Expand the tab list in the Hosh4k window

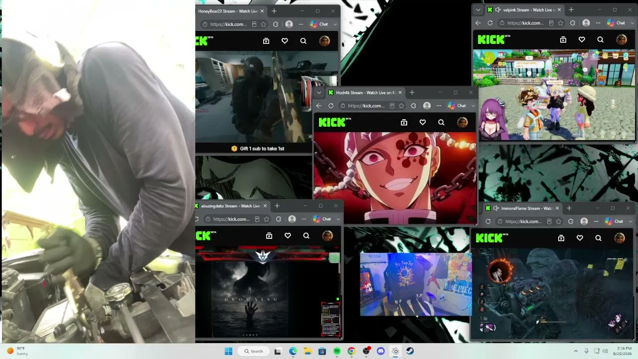pos(319,93)
